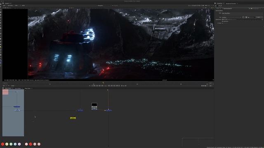Select the node with the black thumbnail
264x148 pixels.
[x=94, y=106]
